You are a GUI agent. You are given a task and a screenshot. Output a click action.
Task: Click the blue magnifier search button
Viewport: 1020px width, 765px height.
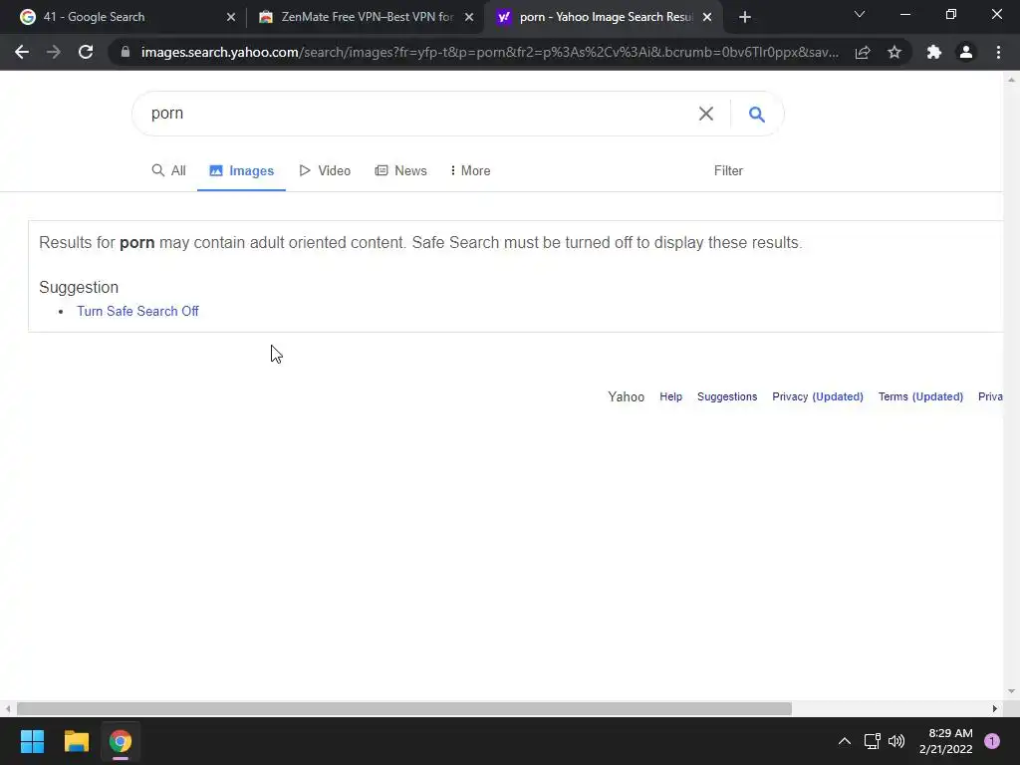tap(757, 114)
